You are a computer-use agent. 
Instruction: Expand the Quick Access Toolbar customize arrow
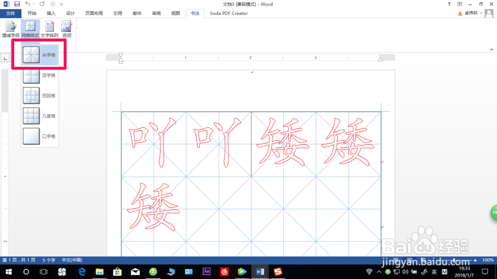point(61,4)
